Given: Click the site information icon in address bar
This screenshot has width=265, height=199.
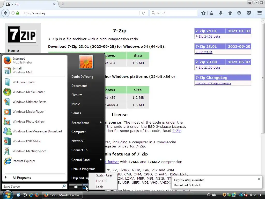Looking at the screenshot, I should tap(13, 13).
